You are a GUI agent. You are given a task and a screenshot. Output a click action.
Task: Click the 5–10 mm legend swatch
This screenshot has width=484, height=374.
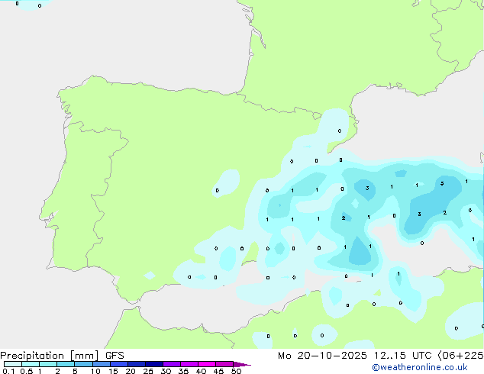[83, 364]
